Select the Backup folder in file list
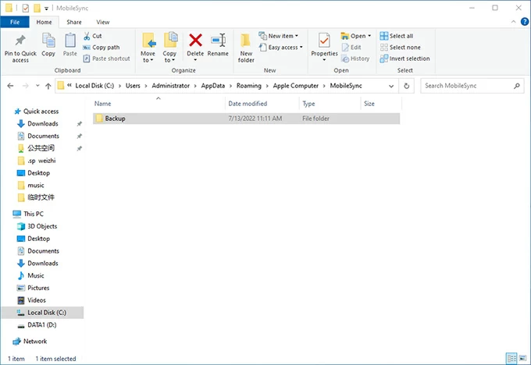Viewport: 531px width, 365px height. pos(115,119)
